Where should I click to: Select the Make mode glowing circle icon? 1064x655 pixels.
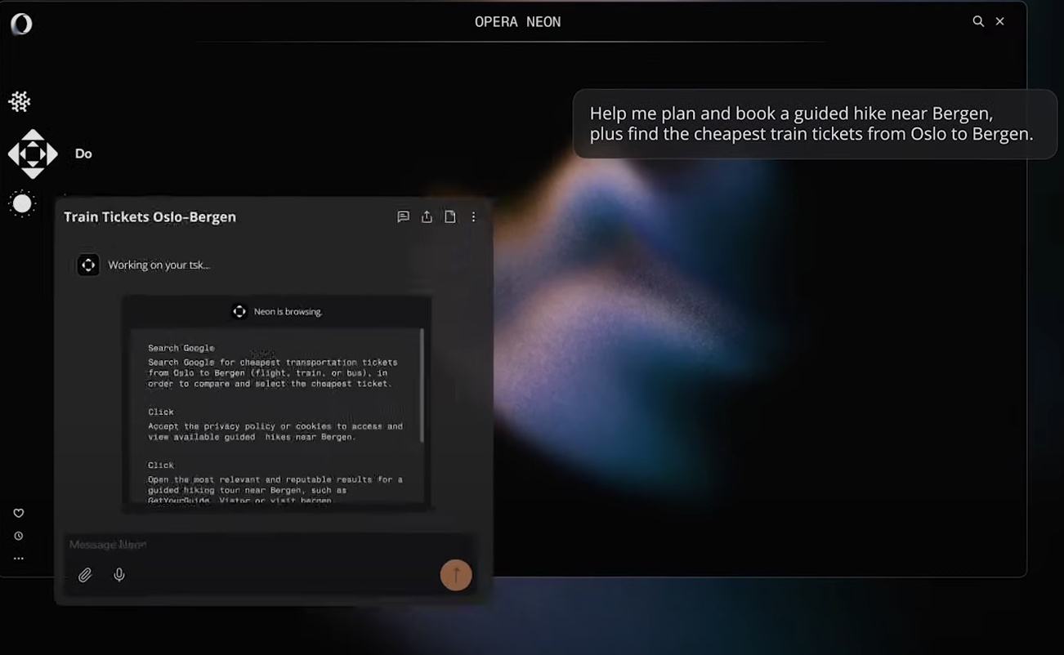click(22, 204)
